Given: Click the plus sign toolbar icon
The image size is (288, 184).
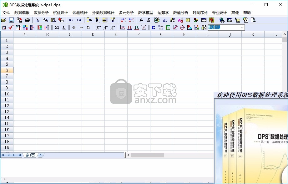Looking at the screenshot, I should coord(74,28).
